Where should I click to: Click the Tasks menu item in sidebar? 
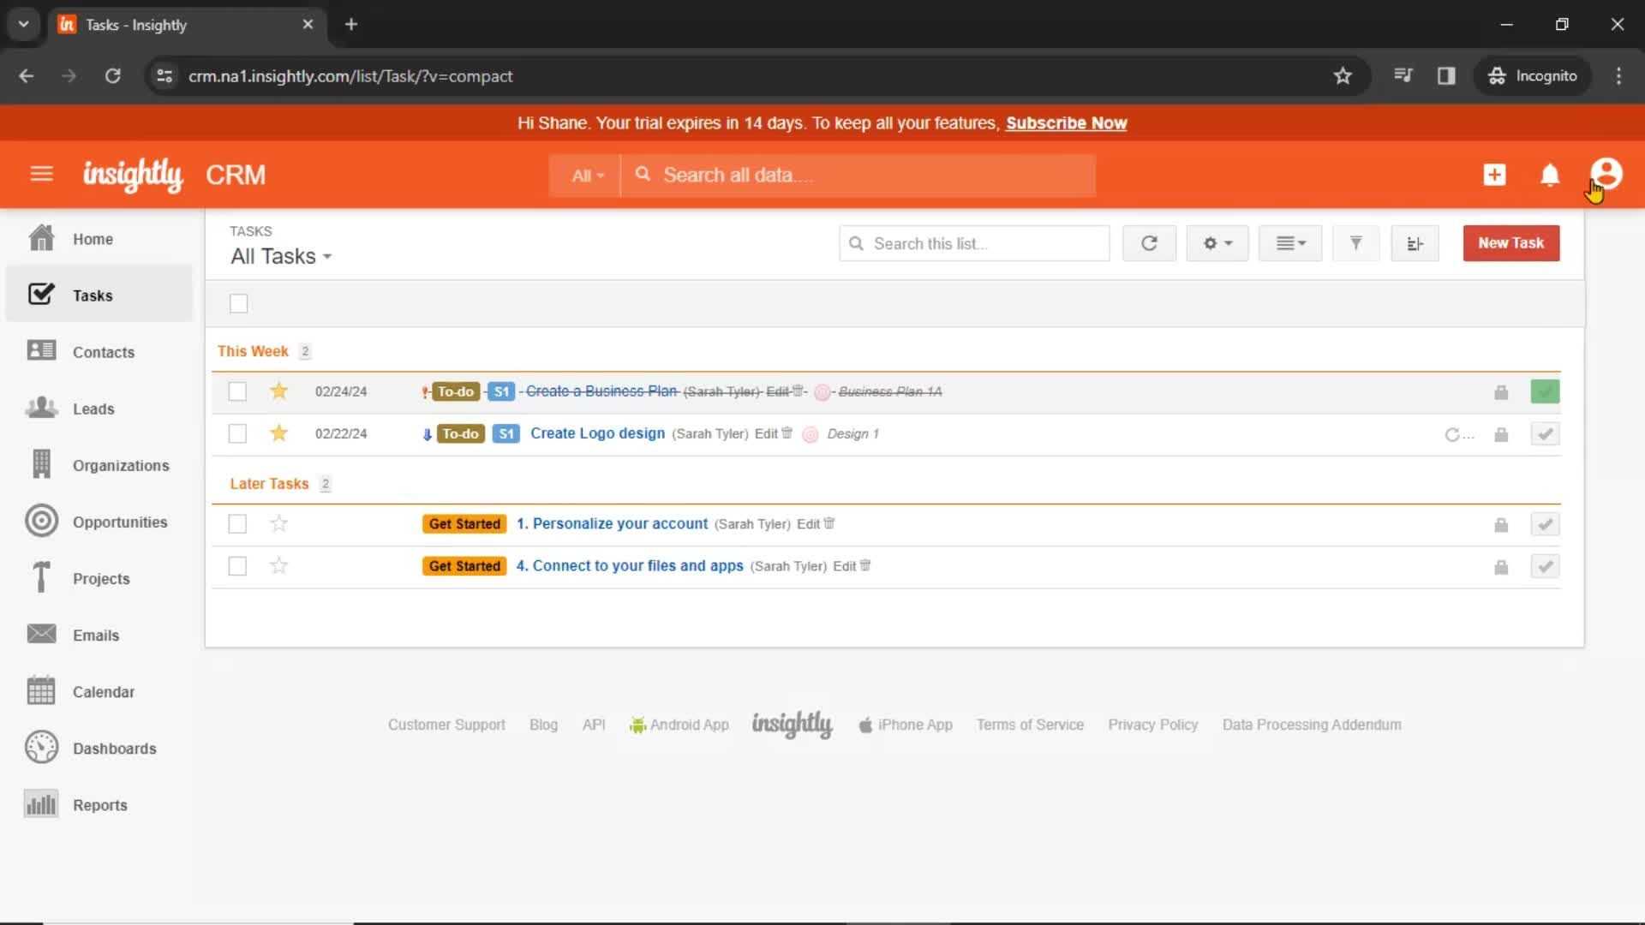tap(93, 295)
